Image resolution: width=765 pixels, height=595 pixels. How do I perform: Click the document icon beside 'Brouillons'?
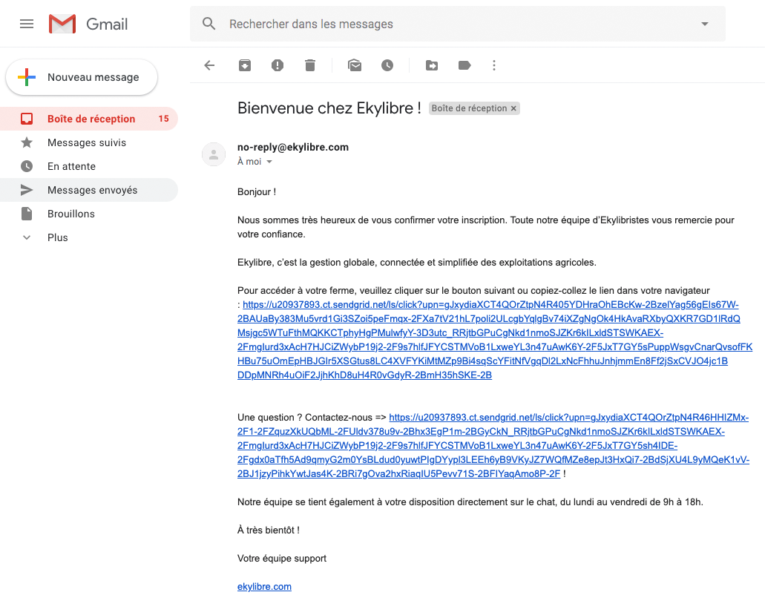coord(27,214)
